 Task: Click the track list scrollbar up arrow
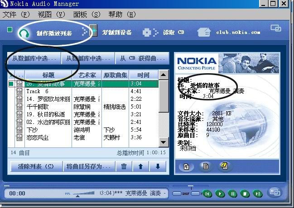164,75
